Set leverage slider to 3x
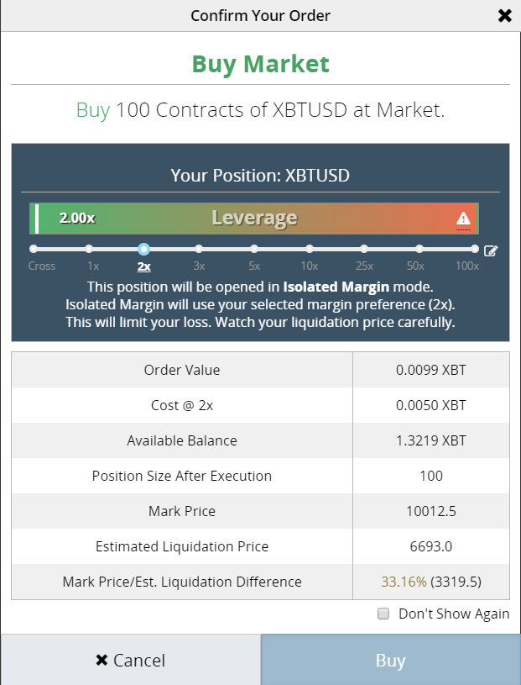Image resolution: width=521 pixels, height=685 pixels. (199, 249)
